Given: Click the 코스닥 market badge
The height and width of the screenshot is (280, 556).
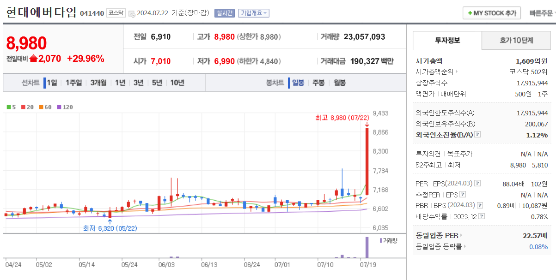Looking at the screenshot, I should [116, 13].
